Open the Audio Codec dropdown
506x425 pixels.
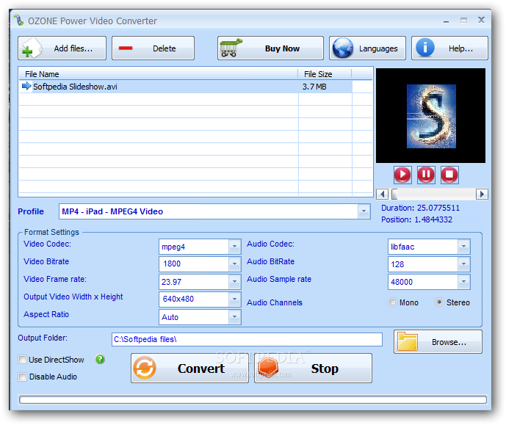pos(463,247)
